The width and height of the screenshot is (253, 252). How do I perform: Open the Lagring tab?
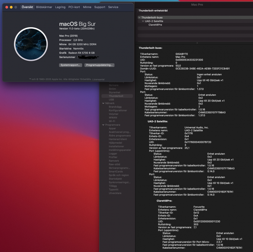(x=60, y=7)
